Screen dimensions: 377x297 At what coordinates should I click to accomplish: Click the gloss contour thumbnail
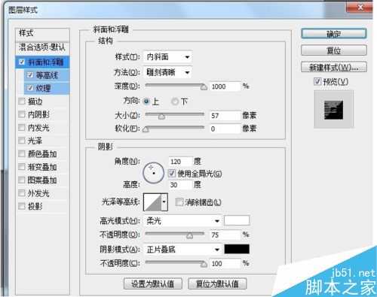[x=152, y=202]
